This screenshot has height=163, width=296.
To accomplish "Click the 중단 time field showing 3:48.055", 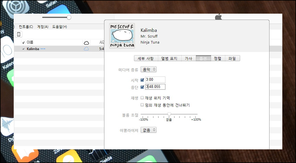I will pyautogui.click(x=155, y=86).
